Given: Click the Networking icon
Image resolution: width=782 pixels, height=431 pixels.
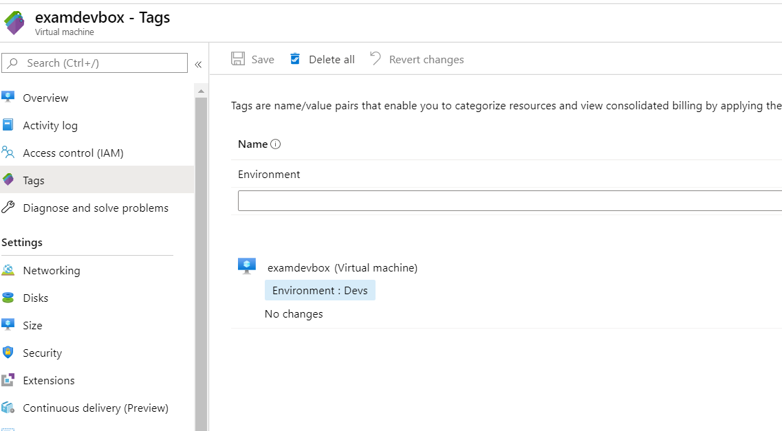Looking at the screenshot, I should click(8, 269).
